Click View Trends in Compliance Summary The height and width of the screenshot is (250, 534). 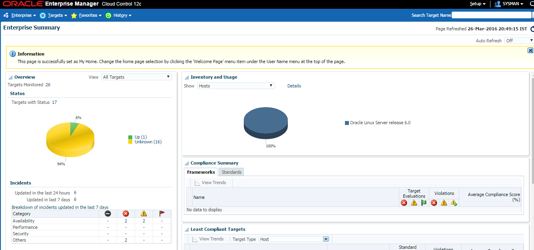(210, 183)
